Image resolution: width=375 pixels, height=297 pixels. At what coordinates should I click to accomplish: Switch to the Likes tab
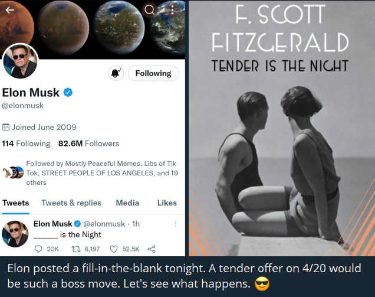167,203
